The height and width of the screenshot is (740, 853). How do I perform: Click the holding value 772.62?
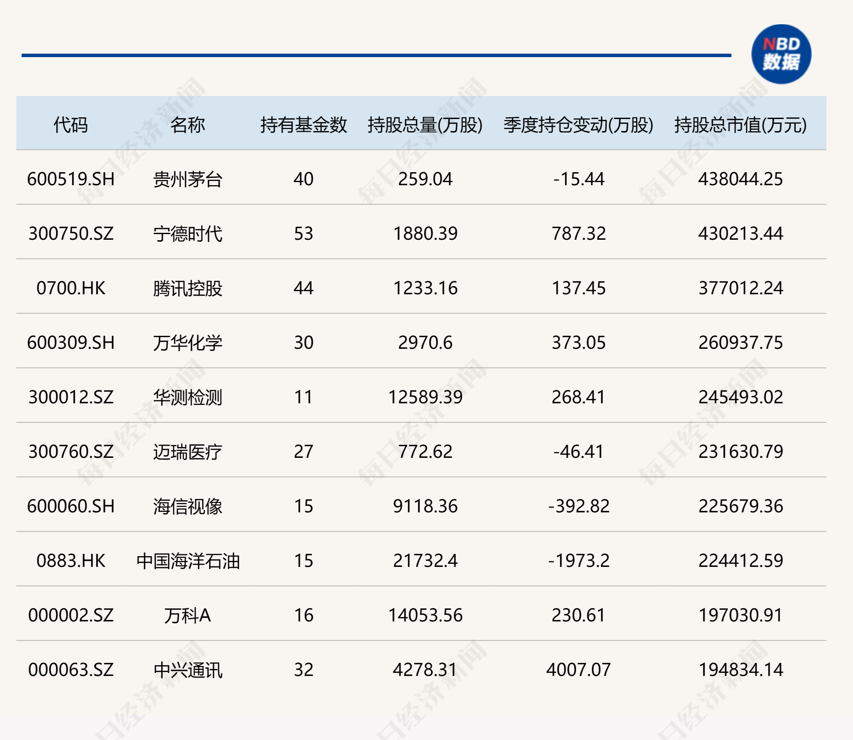(x=425, y=452)
